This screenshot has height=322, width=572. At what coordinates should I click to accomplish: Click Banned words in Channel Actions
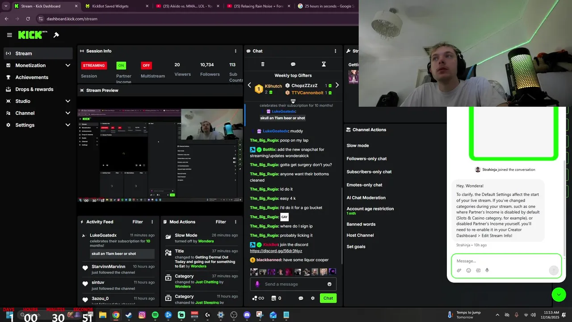(x=361, y=224)
